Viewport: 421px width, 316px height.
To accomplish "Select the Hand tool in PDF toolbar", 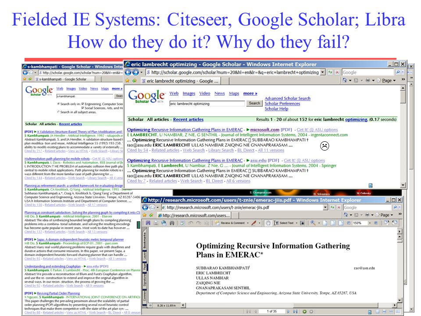I will click(x=268, y=223).
